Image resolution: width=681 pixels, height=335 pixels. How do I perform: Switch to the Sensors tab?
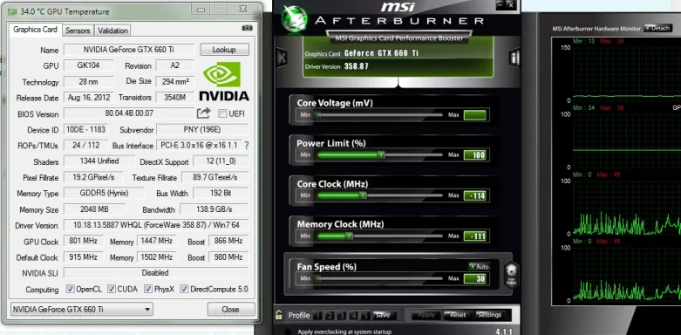pyautogui.click(x=78, y=31)
